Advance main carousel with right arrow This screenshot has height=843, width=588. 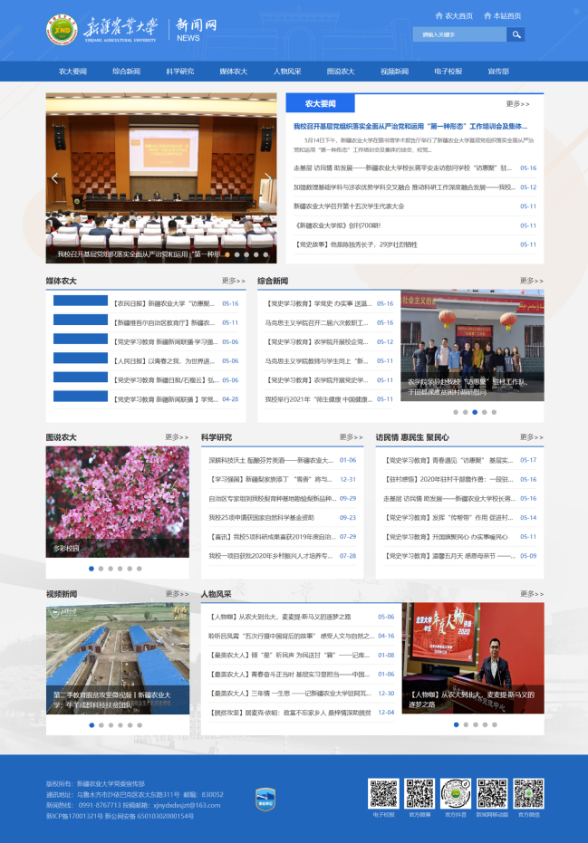pos(266,178)
